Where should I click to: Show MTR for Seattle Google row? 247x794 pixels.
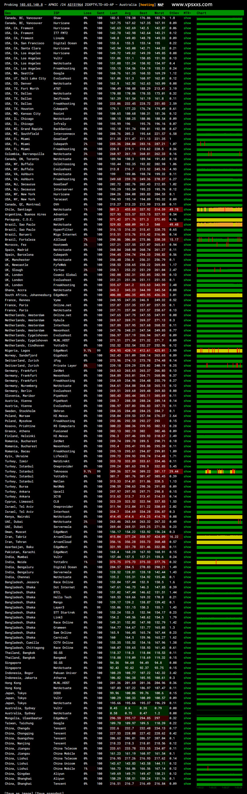pos(187,73)
